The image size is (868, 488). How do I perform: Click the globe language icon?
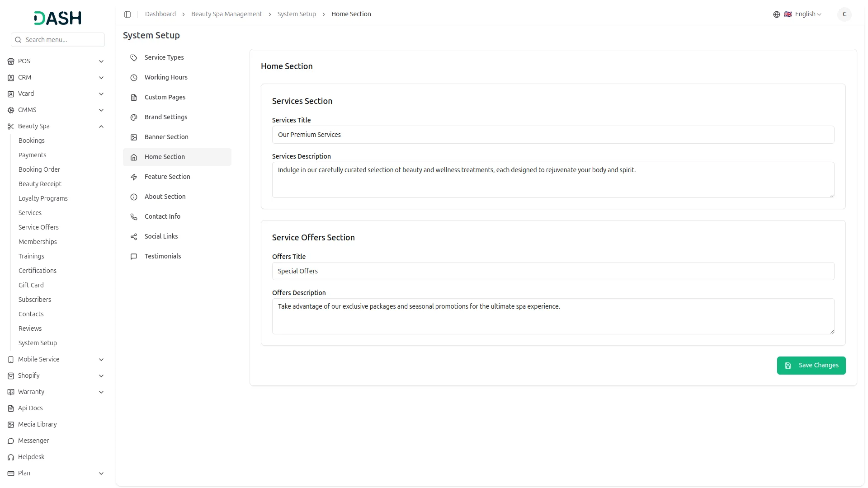(777, 14)
